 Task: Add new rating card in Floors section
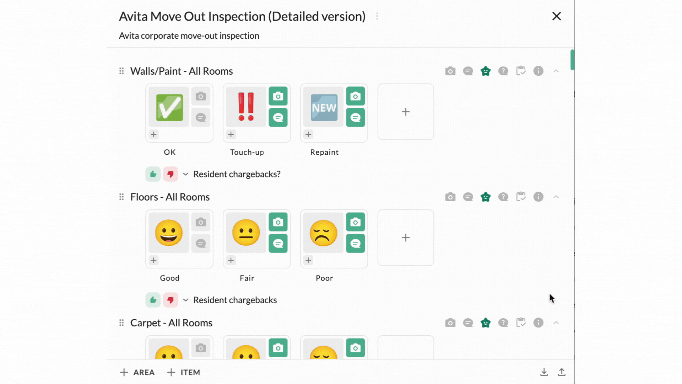[406, 238]
